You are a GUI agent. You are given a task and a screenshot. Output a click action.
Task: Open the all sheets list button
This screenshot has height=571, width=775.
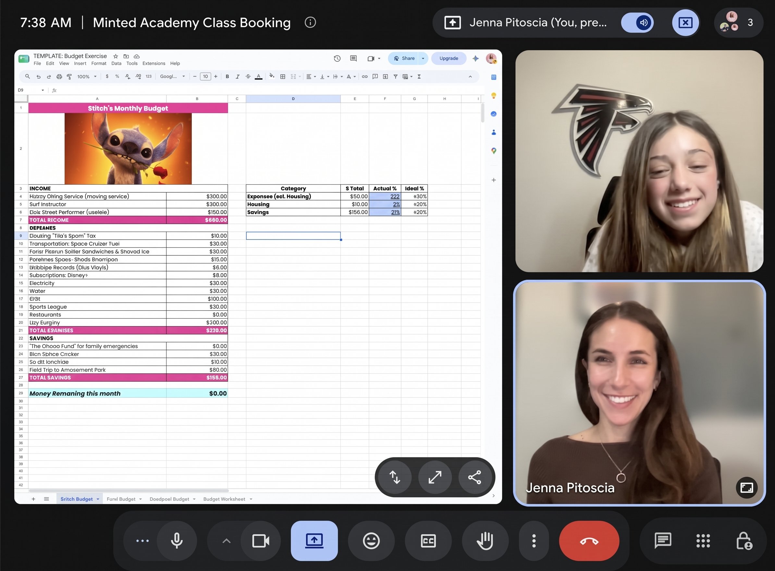click(x=47, y=499)
